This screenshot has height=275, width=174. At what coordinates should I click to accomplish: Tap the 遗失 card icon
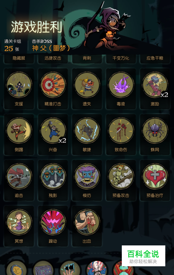tap(87, 85)
